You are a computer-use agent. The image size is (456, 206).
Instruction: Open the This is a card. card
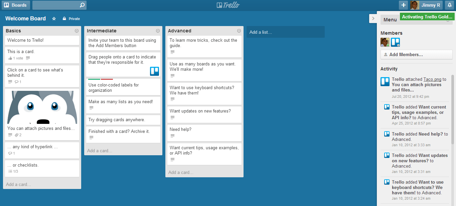pos(42,55)
